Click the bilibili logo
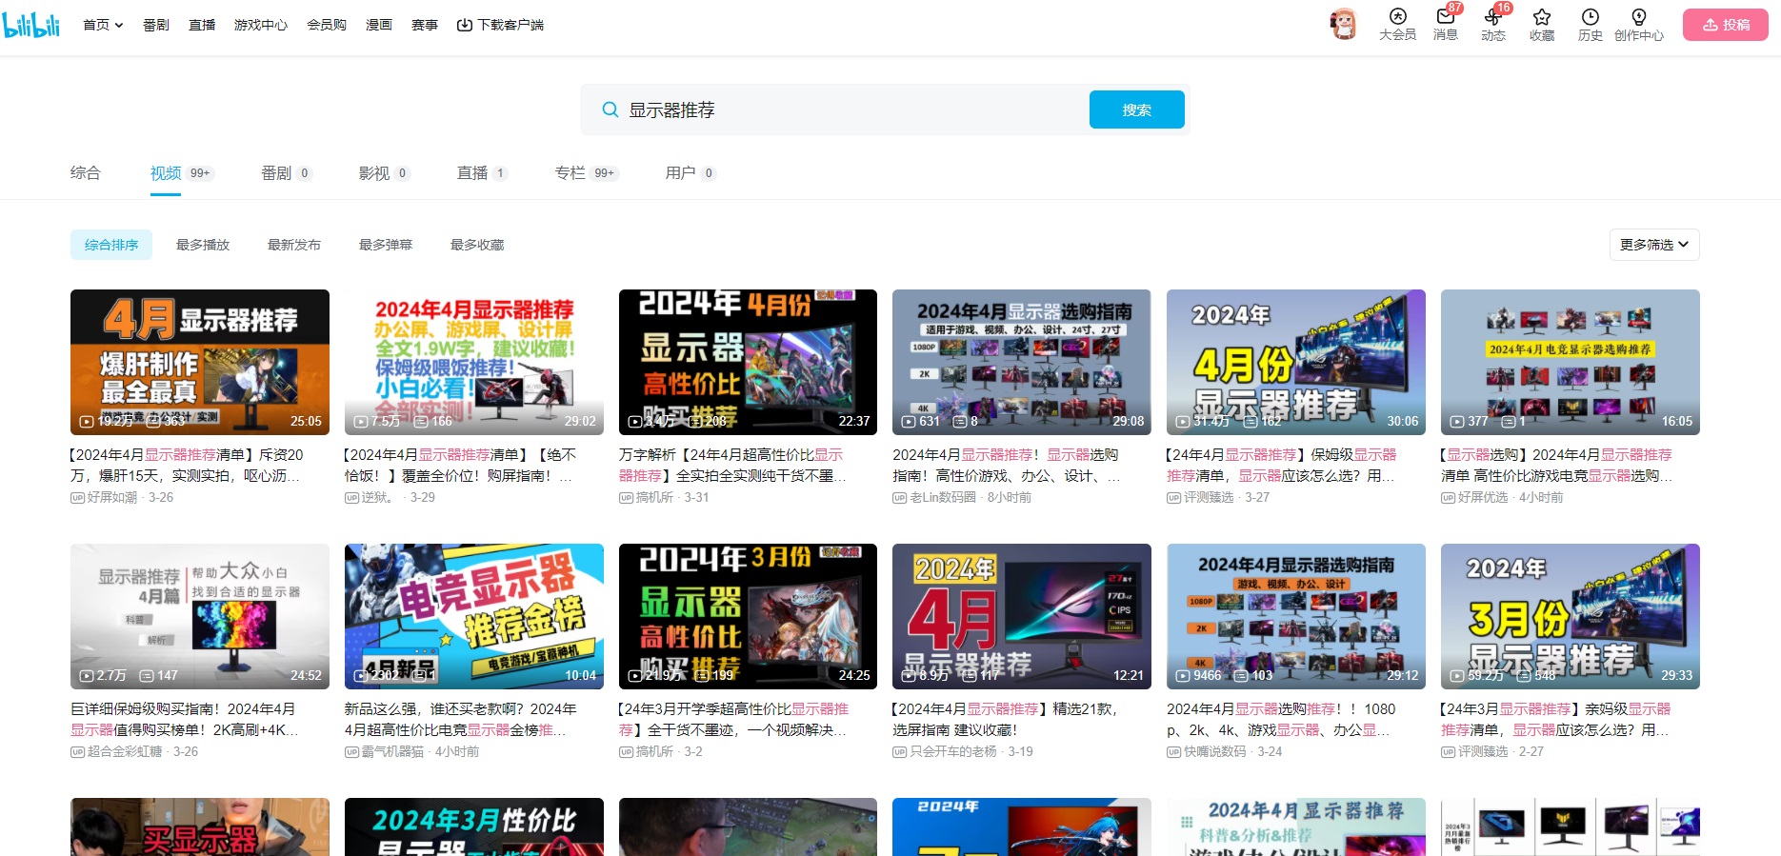This screenshot has width=1781, height=856. click(31, 24)
